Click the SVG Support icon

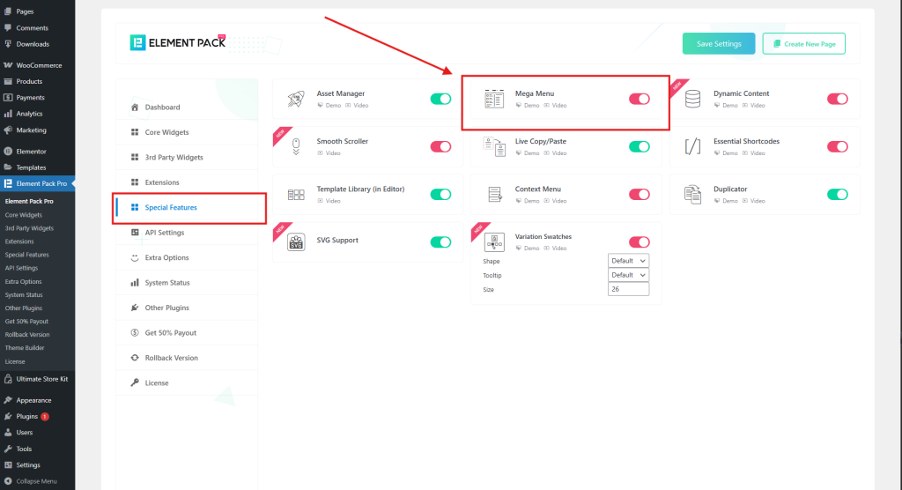[297, 242]
